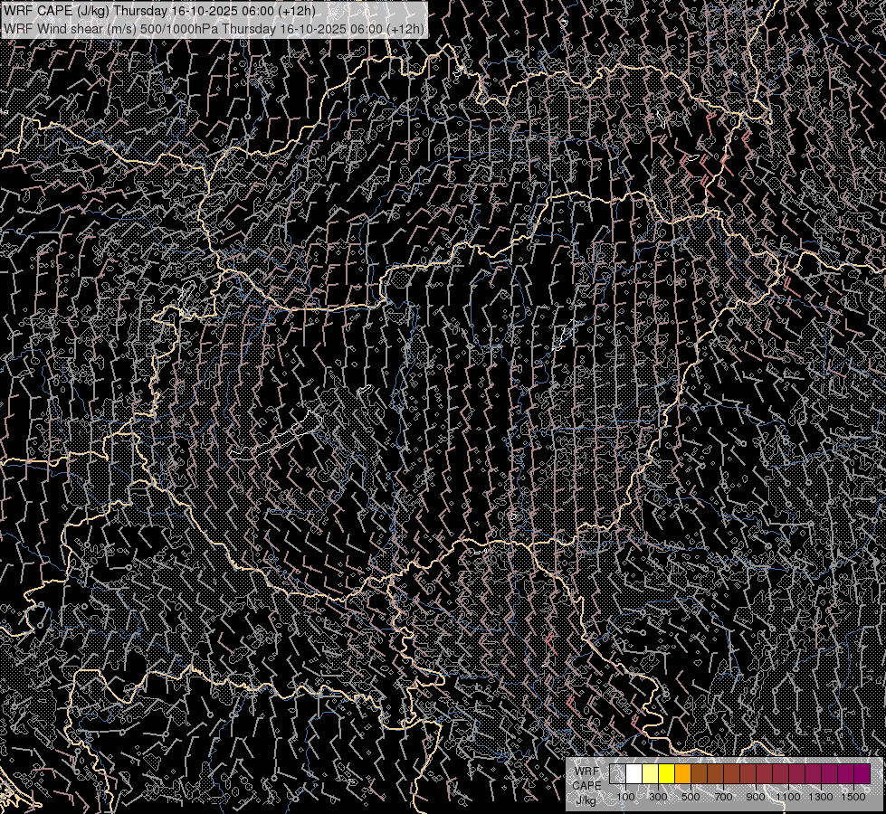Click the 900 legend scale label
886x814 pixels.
point(756,797)
